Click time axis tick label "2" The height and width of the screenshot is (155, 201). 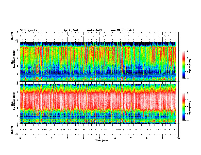52,138
